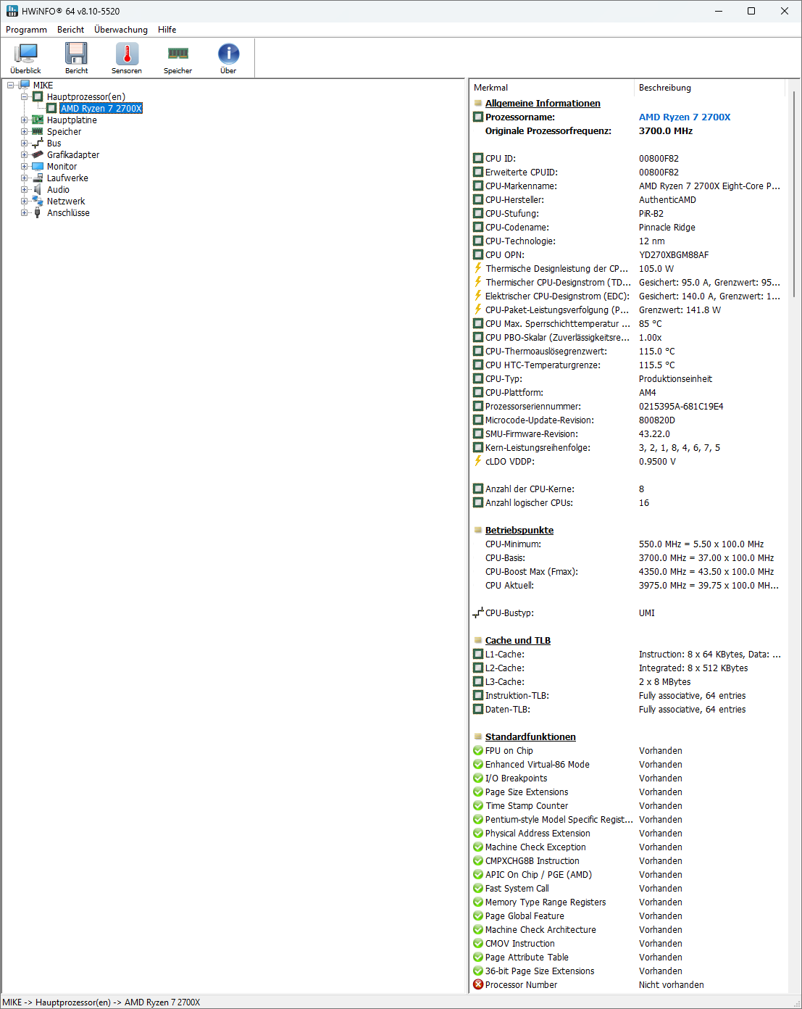Expand the Hauptplatine tree node
Screen dimensions: 802x1009
pos(24,120)
